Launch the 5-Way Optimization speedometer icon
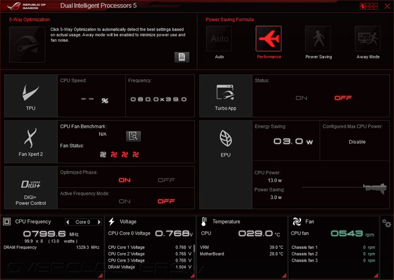The image size is (394, 280). 27,44
